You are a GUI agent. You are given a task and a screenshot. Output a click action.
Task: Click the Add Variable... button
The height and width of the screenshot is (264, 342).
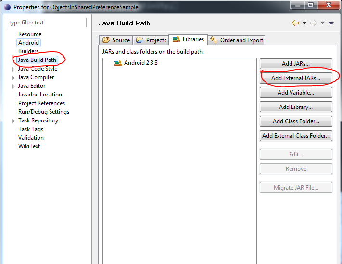coord(296,93)
